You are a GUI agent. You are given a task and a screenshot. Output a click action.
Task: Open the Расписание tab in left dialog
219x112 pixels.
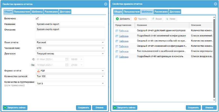coord(51,12)
